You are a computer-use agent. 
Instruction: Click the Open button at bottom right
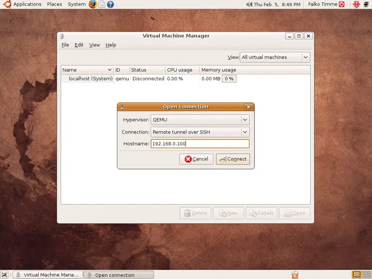(x=294, y=213)
